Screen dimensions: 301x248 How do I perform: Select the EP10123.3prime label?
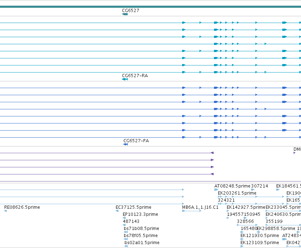pos(140,214)
